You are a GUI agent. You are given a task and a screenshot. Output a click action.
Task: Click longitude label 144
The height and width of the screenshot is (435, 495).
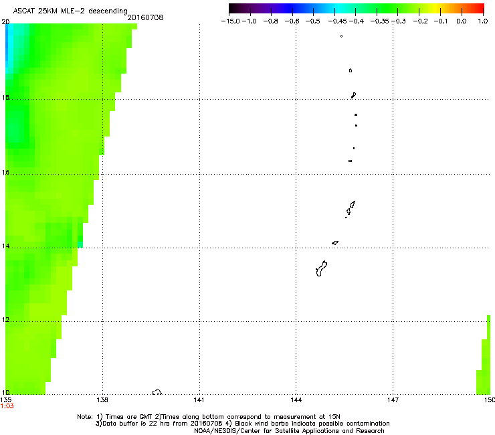296,400
